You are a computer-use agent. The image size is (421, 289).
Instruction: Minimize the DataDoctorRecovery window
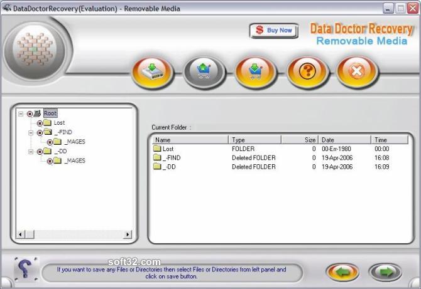(388, 8)
